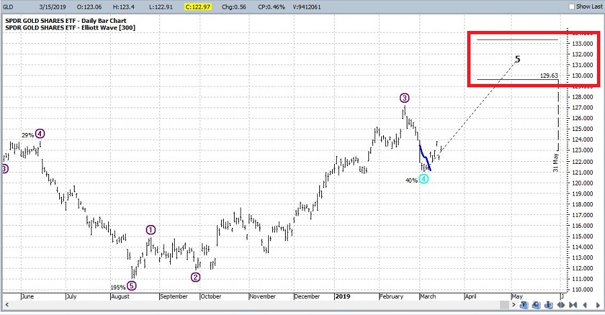Click the 133.000 price axis label
Image resolution: width=605 pixels, height=315 pixels.
(583, 44)
